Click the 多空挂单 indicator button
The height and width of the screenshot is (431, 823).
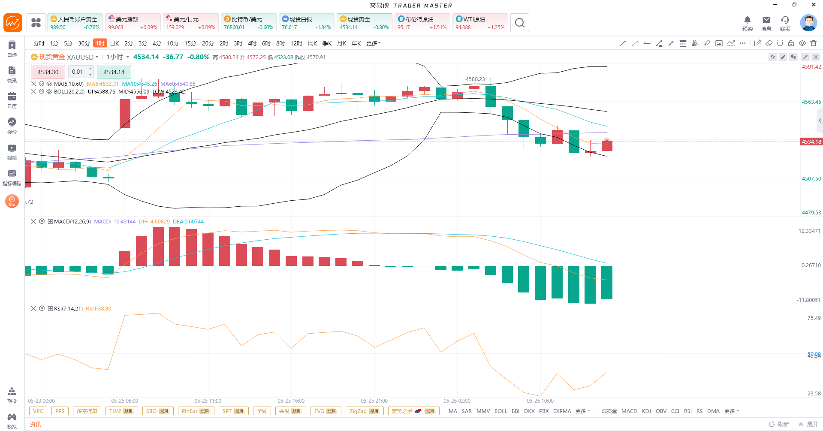point(87,411)
